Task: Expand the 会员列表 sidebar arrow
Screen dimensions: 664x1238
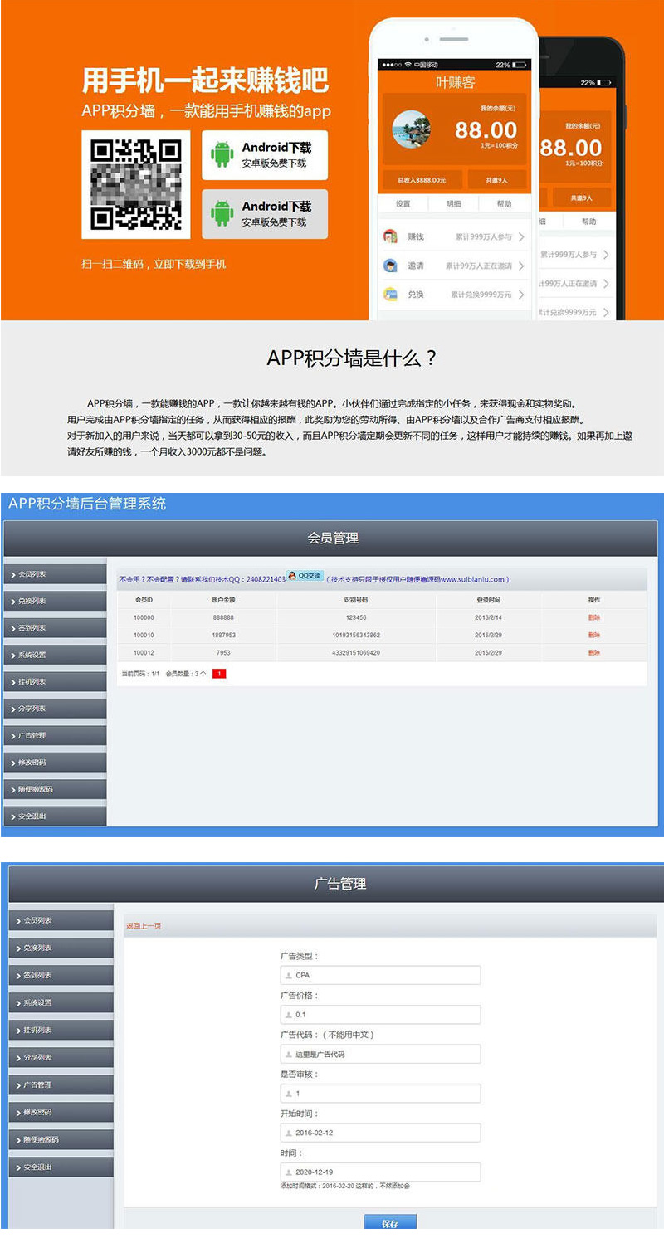Action: 13,573
